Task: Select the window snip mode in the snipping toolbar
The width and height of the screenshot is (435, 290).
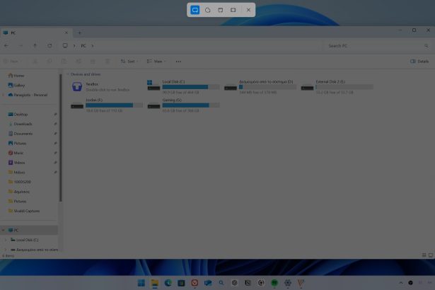Action: (x=220, y=10)
